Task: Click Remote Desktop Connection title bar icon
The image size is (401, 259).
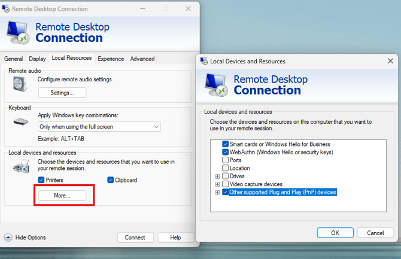Action: coord(5,9)
